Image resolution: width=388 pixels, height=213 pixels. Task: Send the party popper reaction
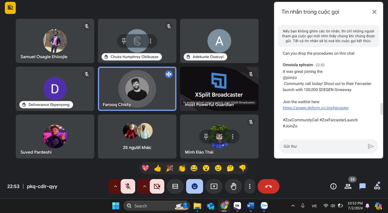[x=170, y=168]
